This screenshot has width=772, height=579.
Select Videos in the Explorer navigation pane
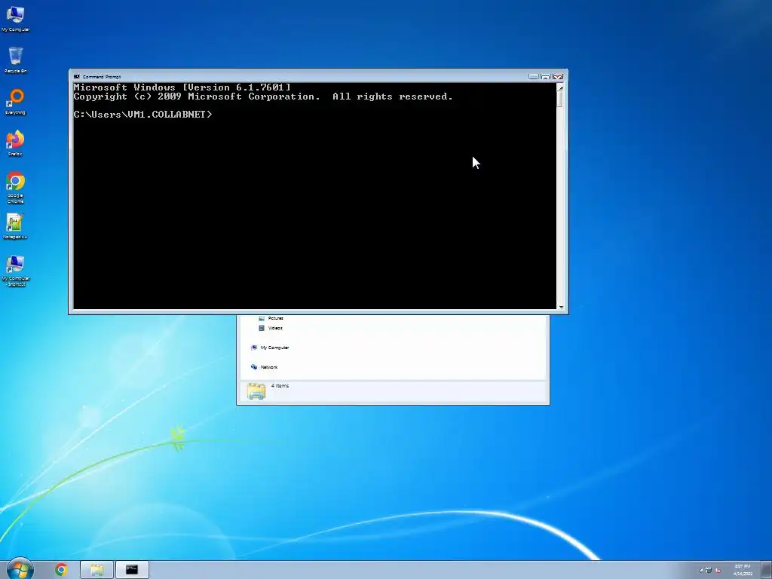[x=271, y=328]
